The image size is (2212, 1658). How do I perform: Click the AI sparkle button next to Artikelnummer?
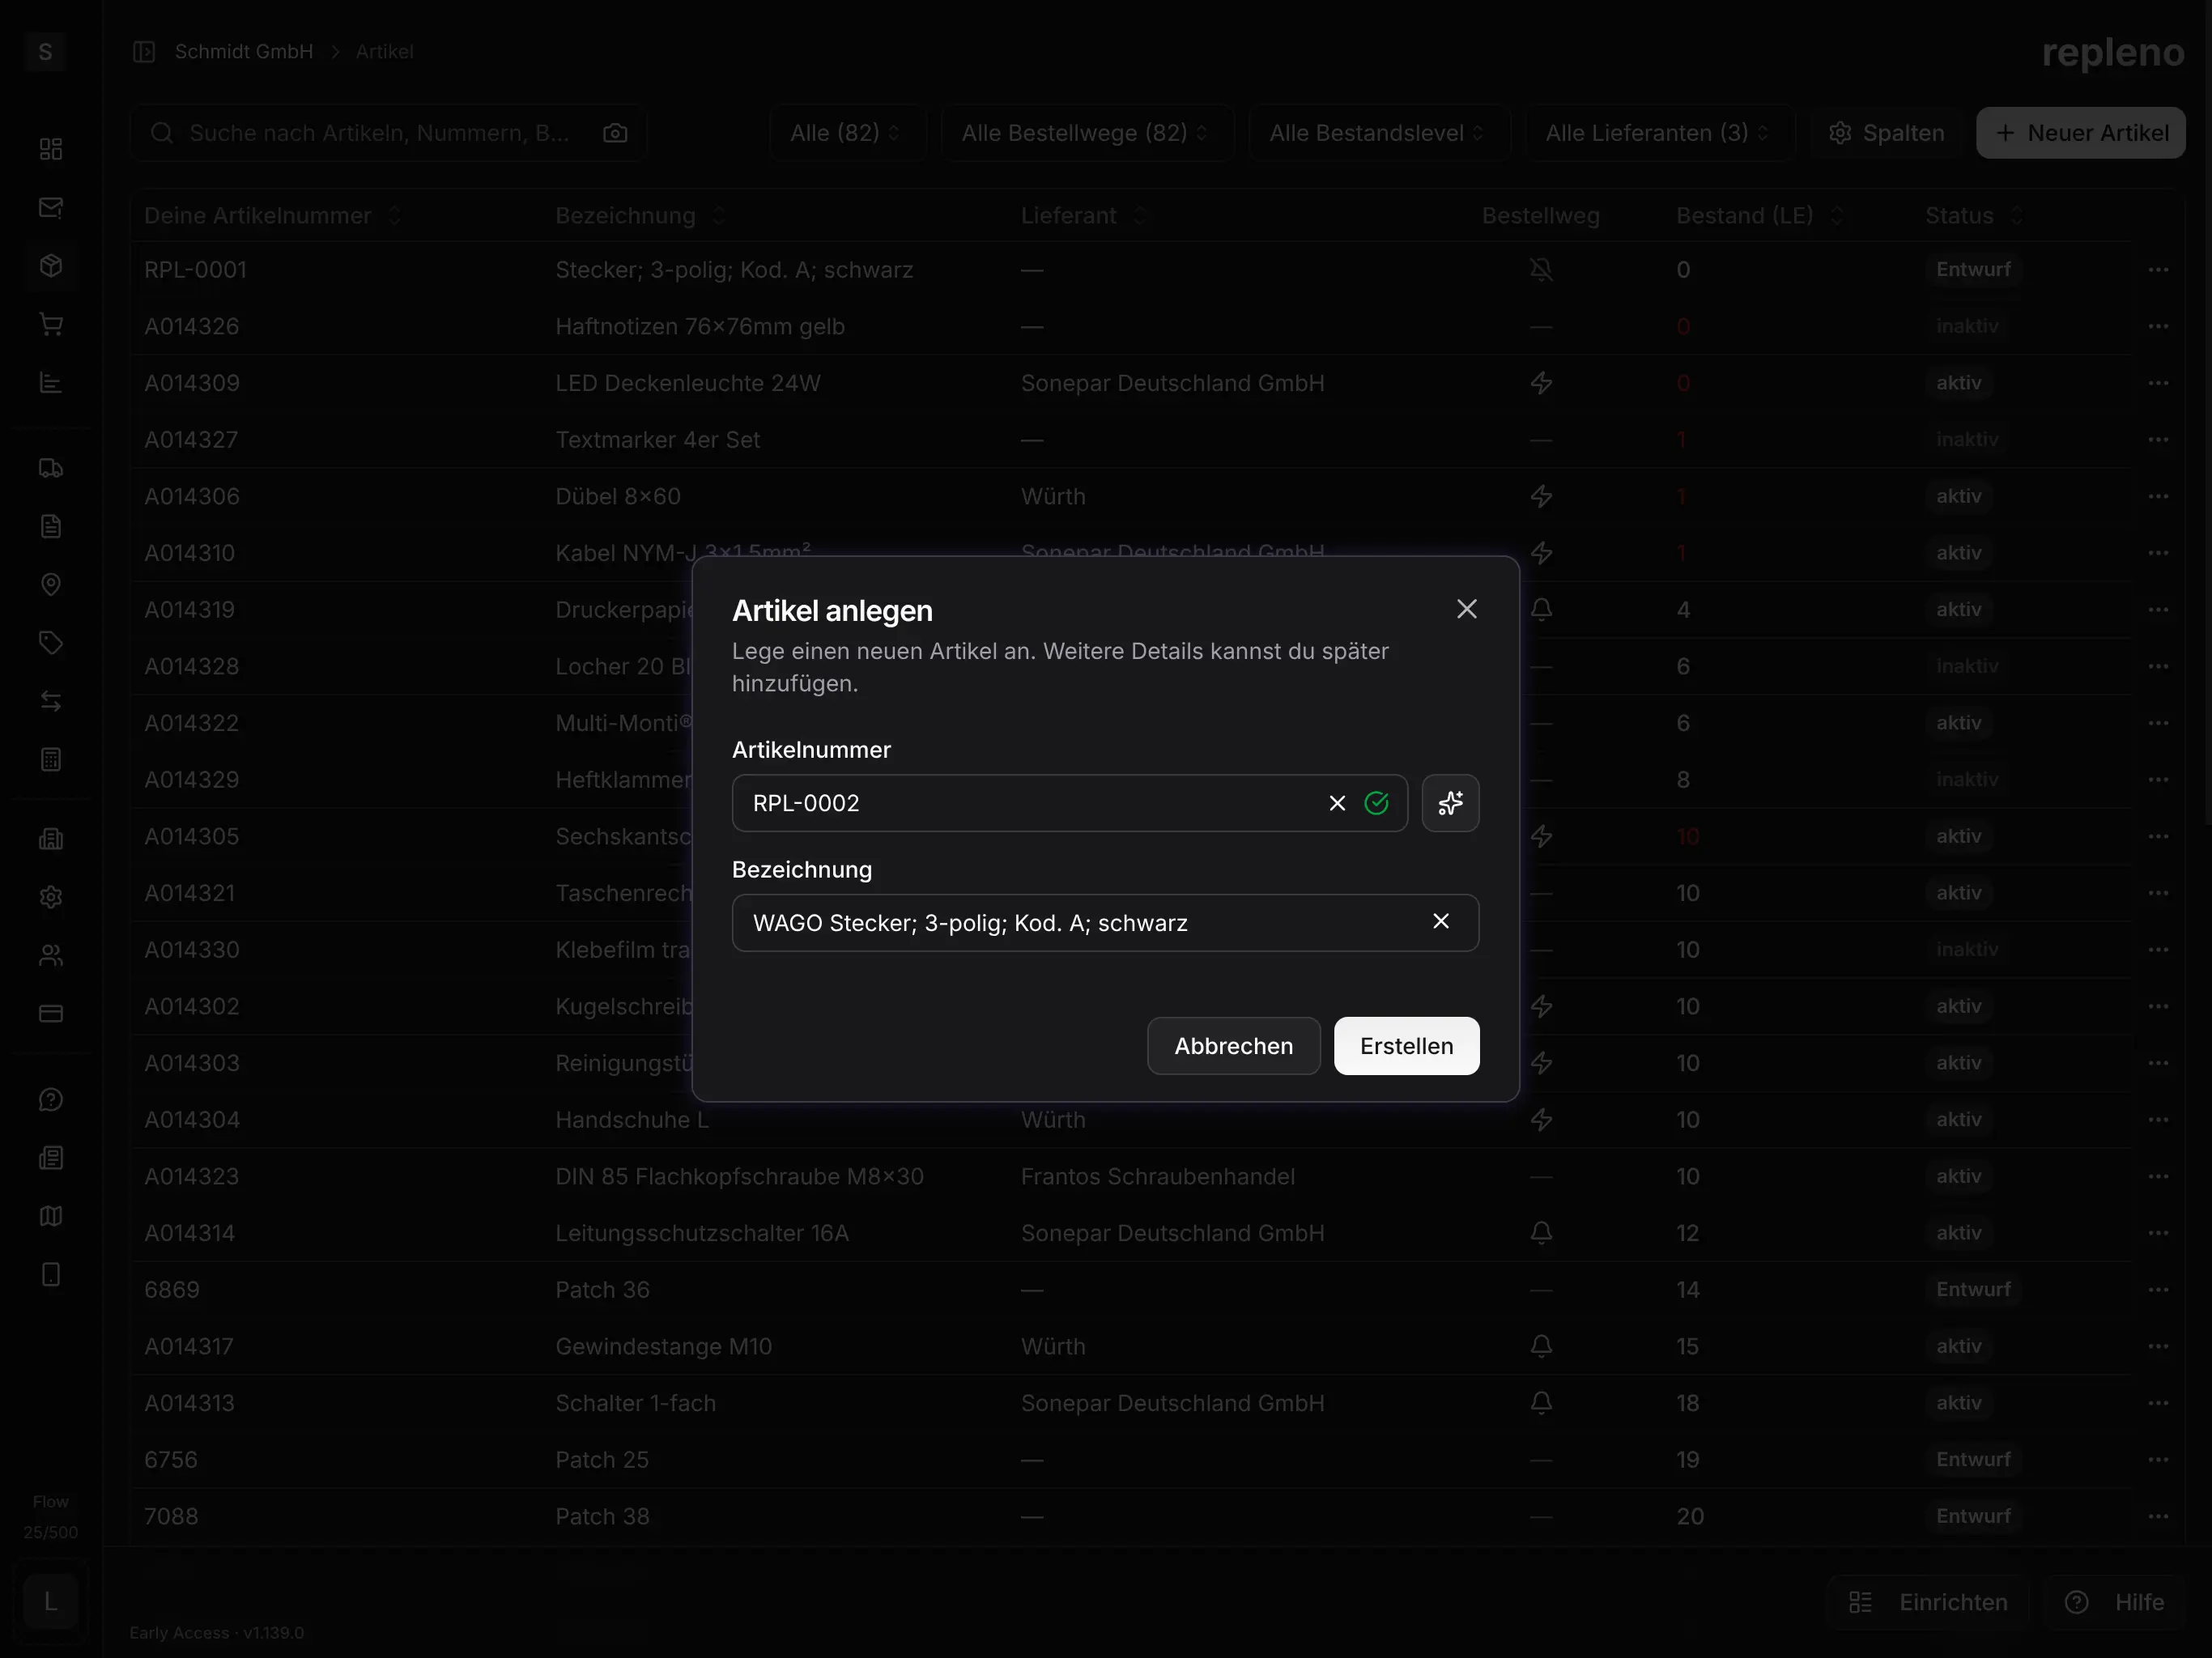tap(1451, 803)
